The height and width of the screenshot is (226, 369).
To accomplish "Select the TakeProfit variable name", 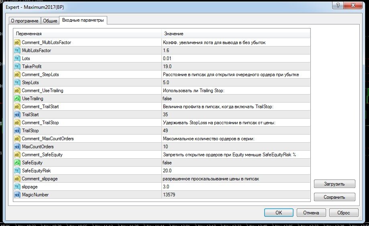I will click(x=32, y=67).
